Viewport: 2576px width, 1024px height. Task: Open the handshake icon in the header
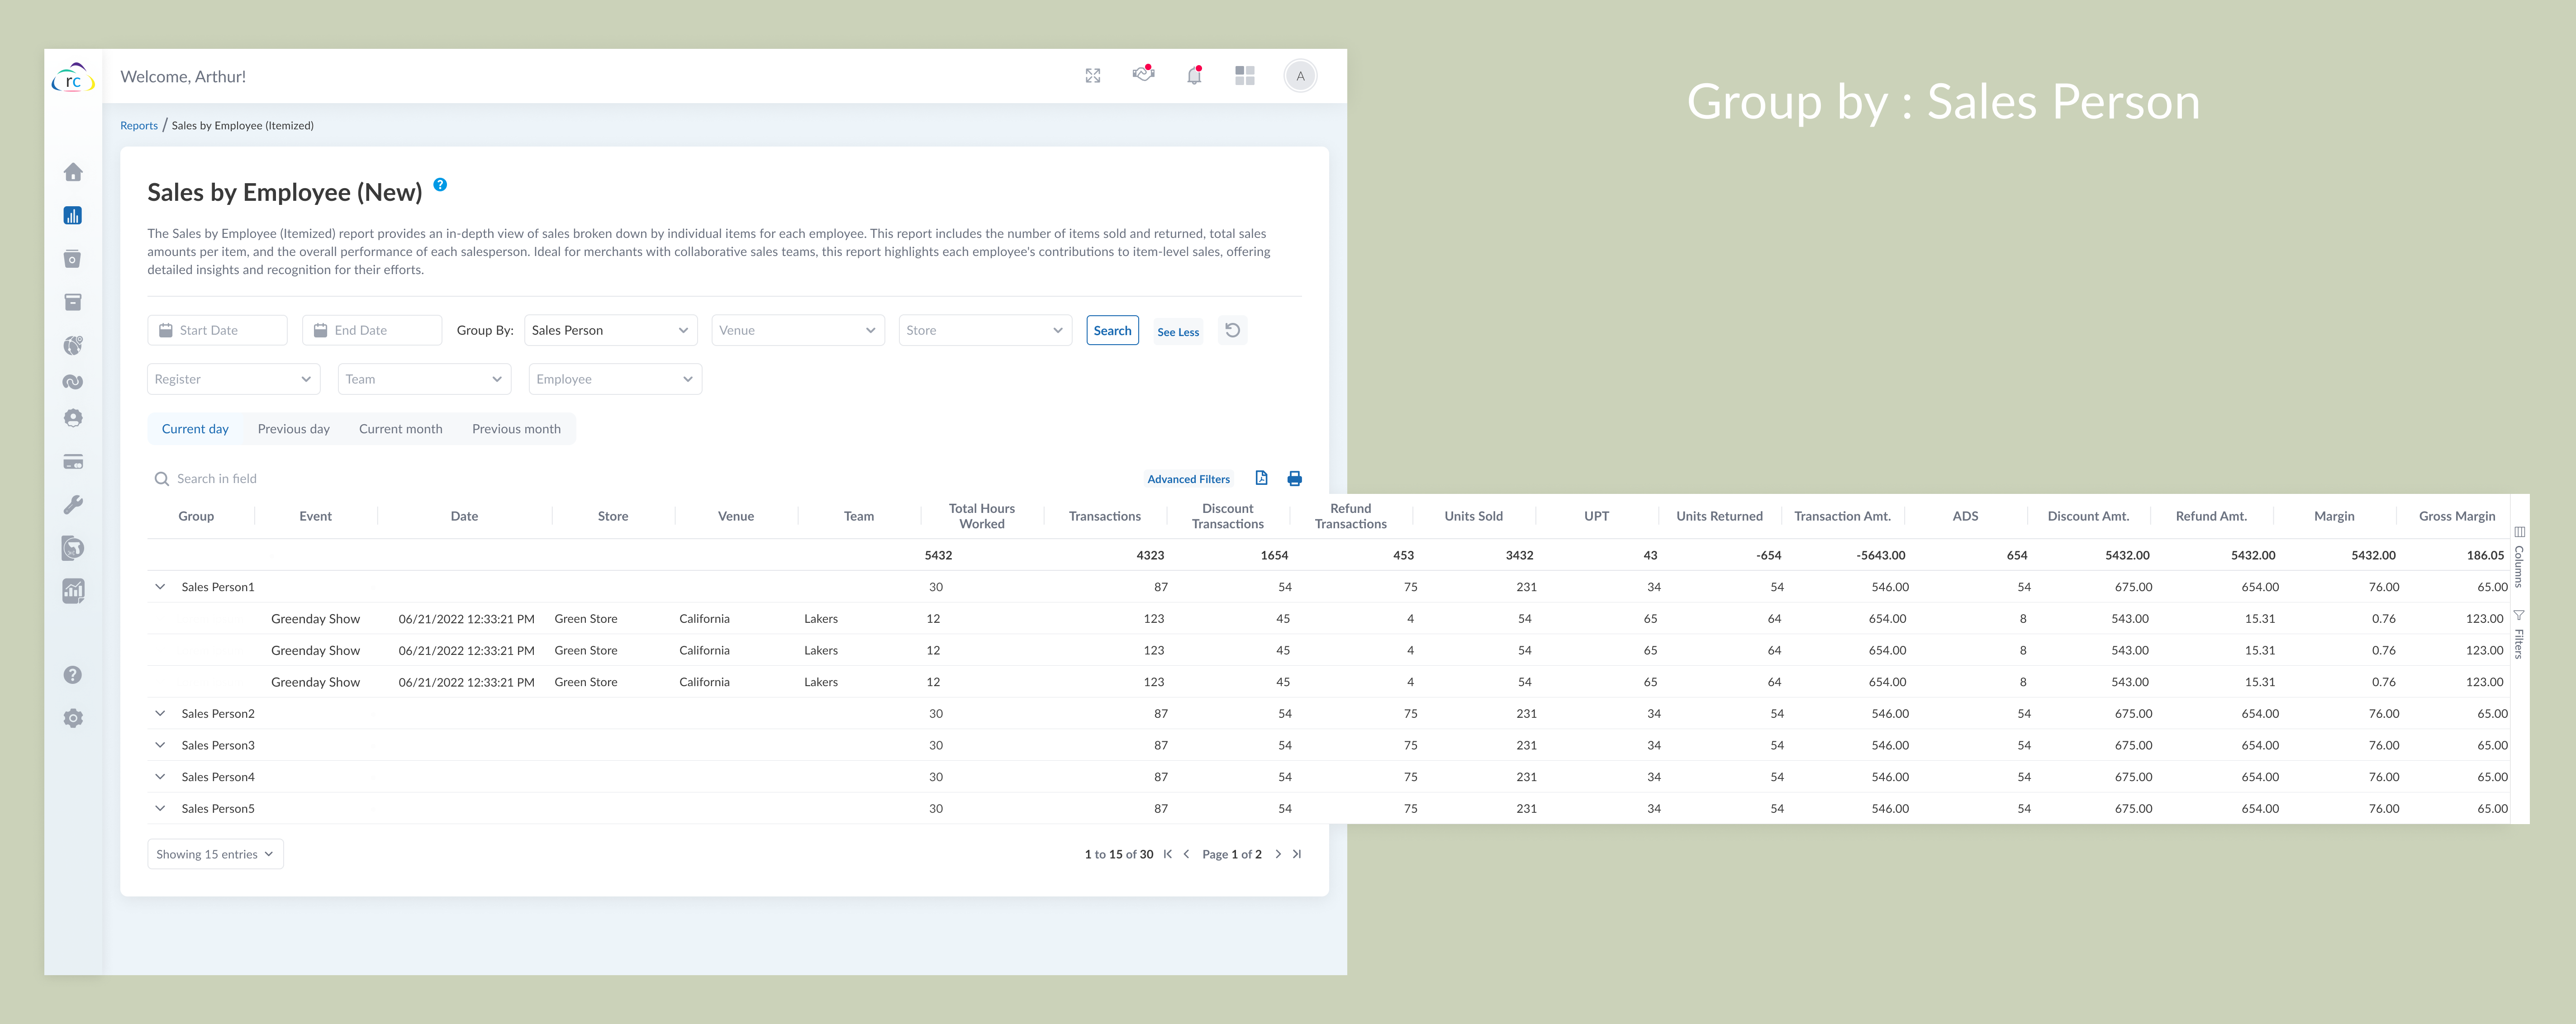[x=1143, y=74]
